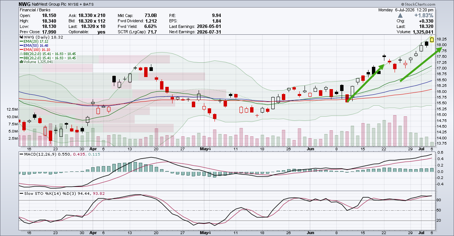Select the Fwd Yield value 6.62%
Image resolution: width=454 pixels, height=236 pixels.
[x=151, y=26]
